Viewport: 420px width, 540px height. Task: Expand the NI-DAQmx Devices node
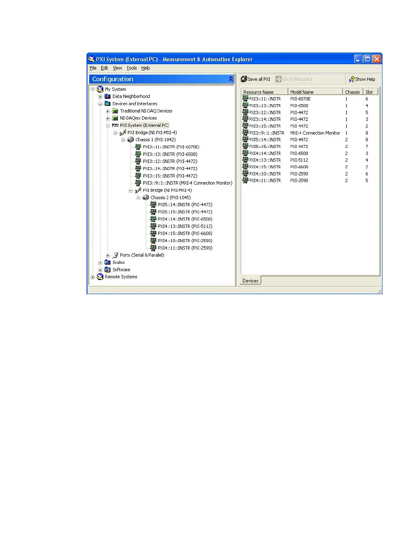[x=108, y=118]
